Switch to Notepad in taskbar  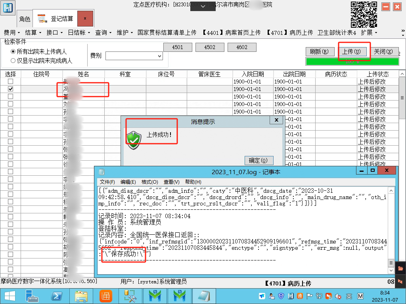click(203, 296)
